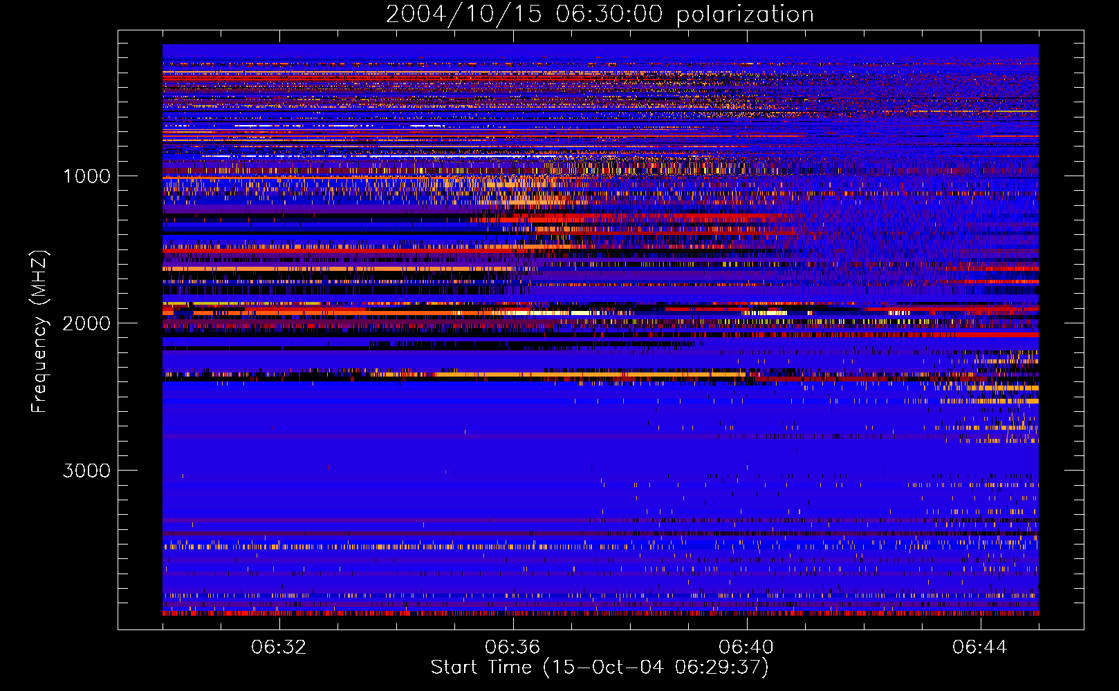Click the plot title '2004/10/15 06:30:00 polarization'
This screenshot has width=1119, height=691.
[x=600, y=14]
